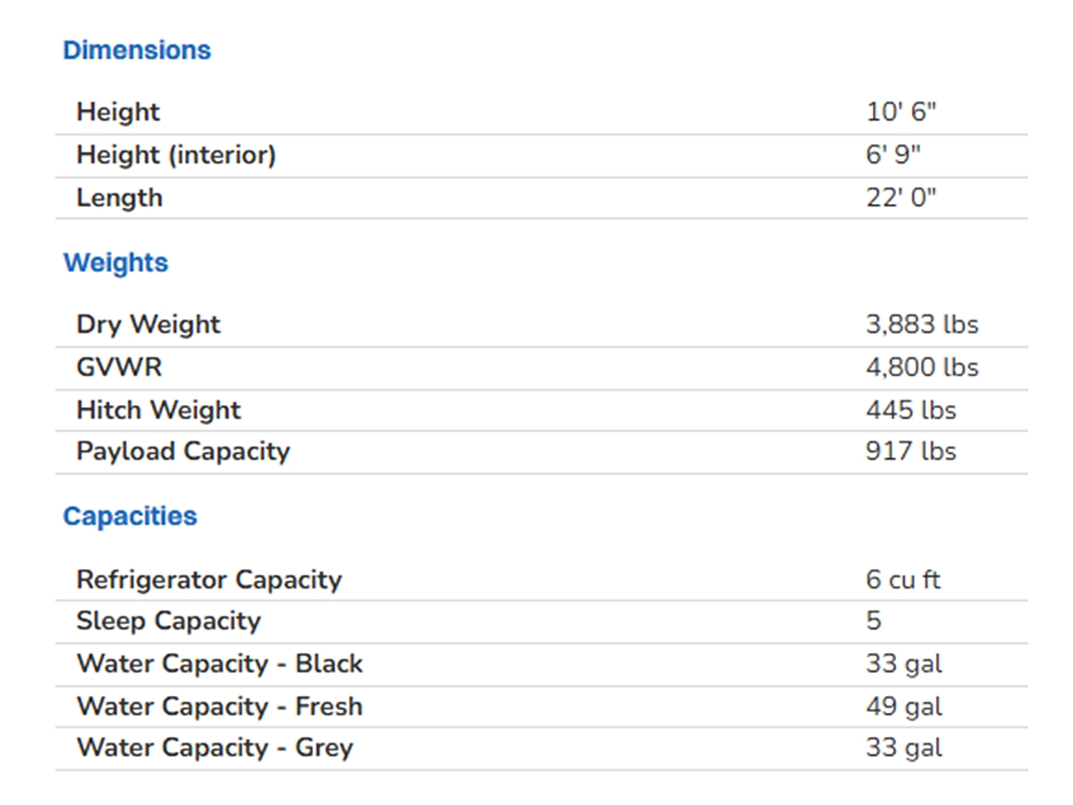Click the Height (interior) label

(176, 155)
